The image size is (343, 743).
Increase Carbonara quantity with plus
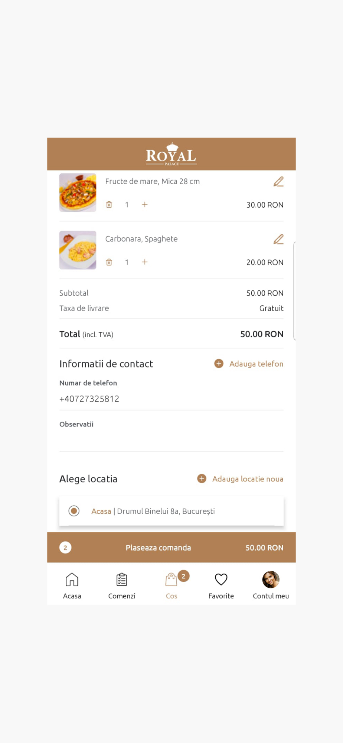145,262
